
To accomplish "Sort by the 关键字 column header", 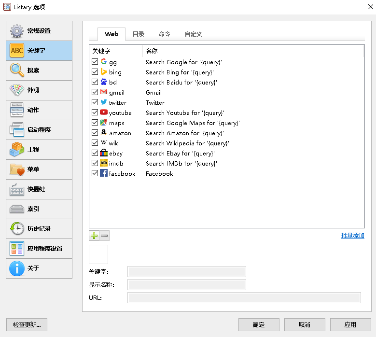I will click(x=116, y=51).
